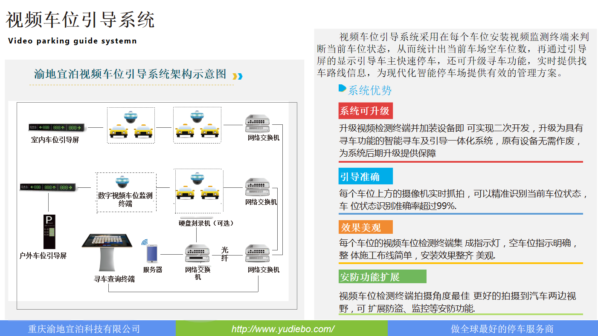
Task: Click the bottom-right network switch beside 光纤
Action: (258, 254)
